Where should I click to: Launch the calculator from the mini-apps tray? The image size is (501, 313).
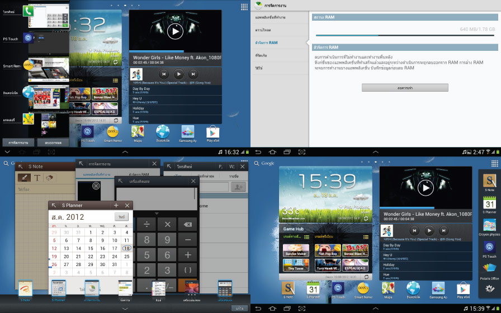(225, 289)
